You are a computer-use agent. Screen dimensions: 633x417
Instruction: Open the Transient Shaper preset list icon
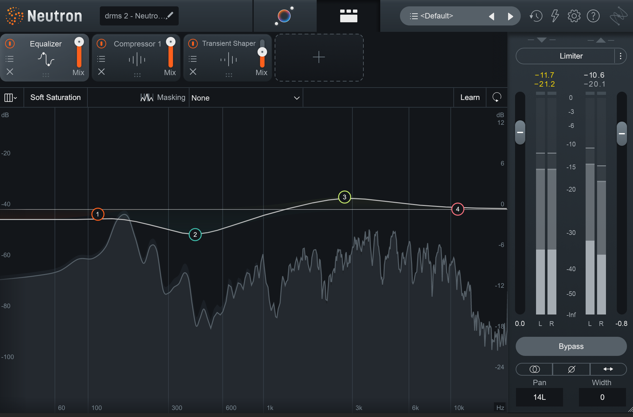click(x=193, y=59)
